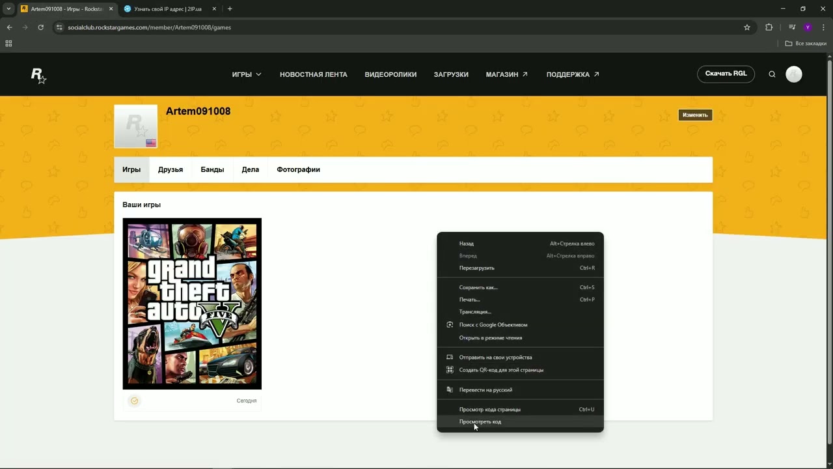Click the Ваши игры heading
833x469 pixels.
pos(141,205)
